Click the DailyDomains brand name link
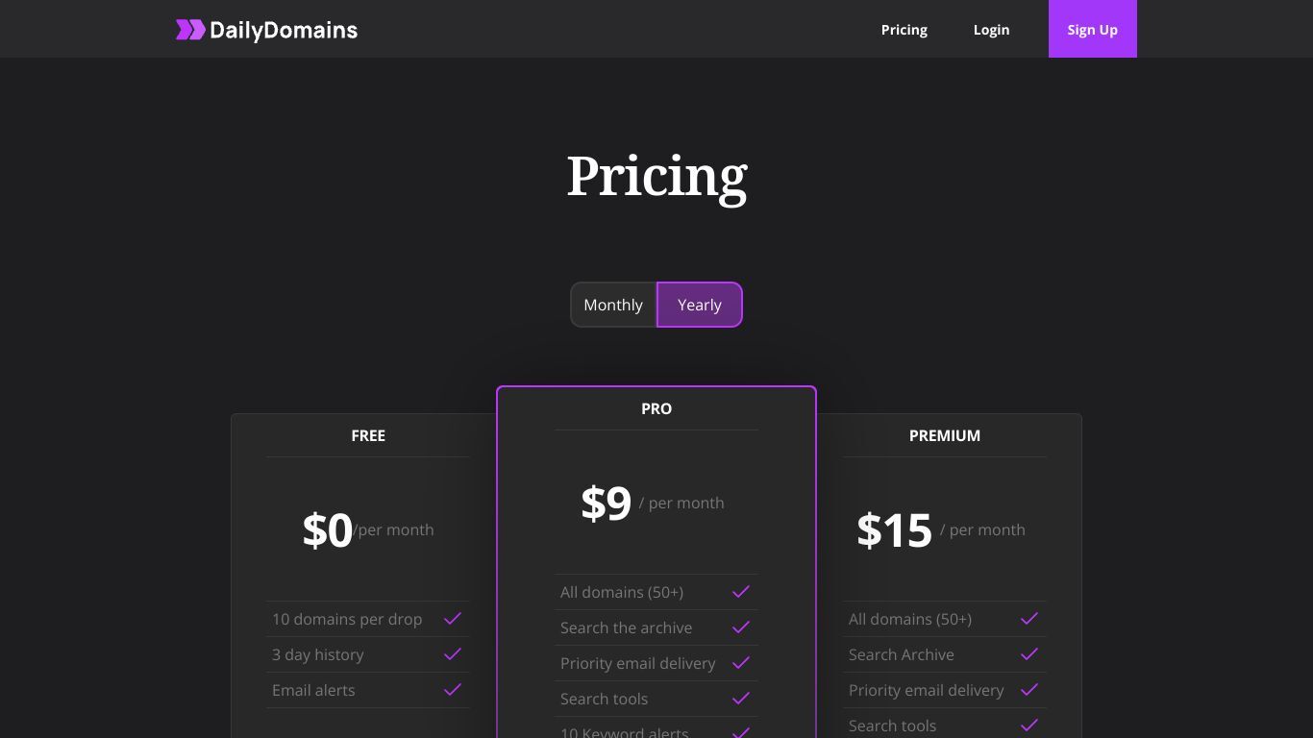 284,30
